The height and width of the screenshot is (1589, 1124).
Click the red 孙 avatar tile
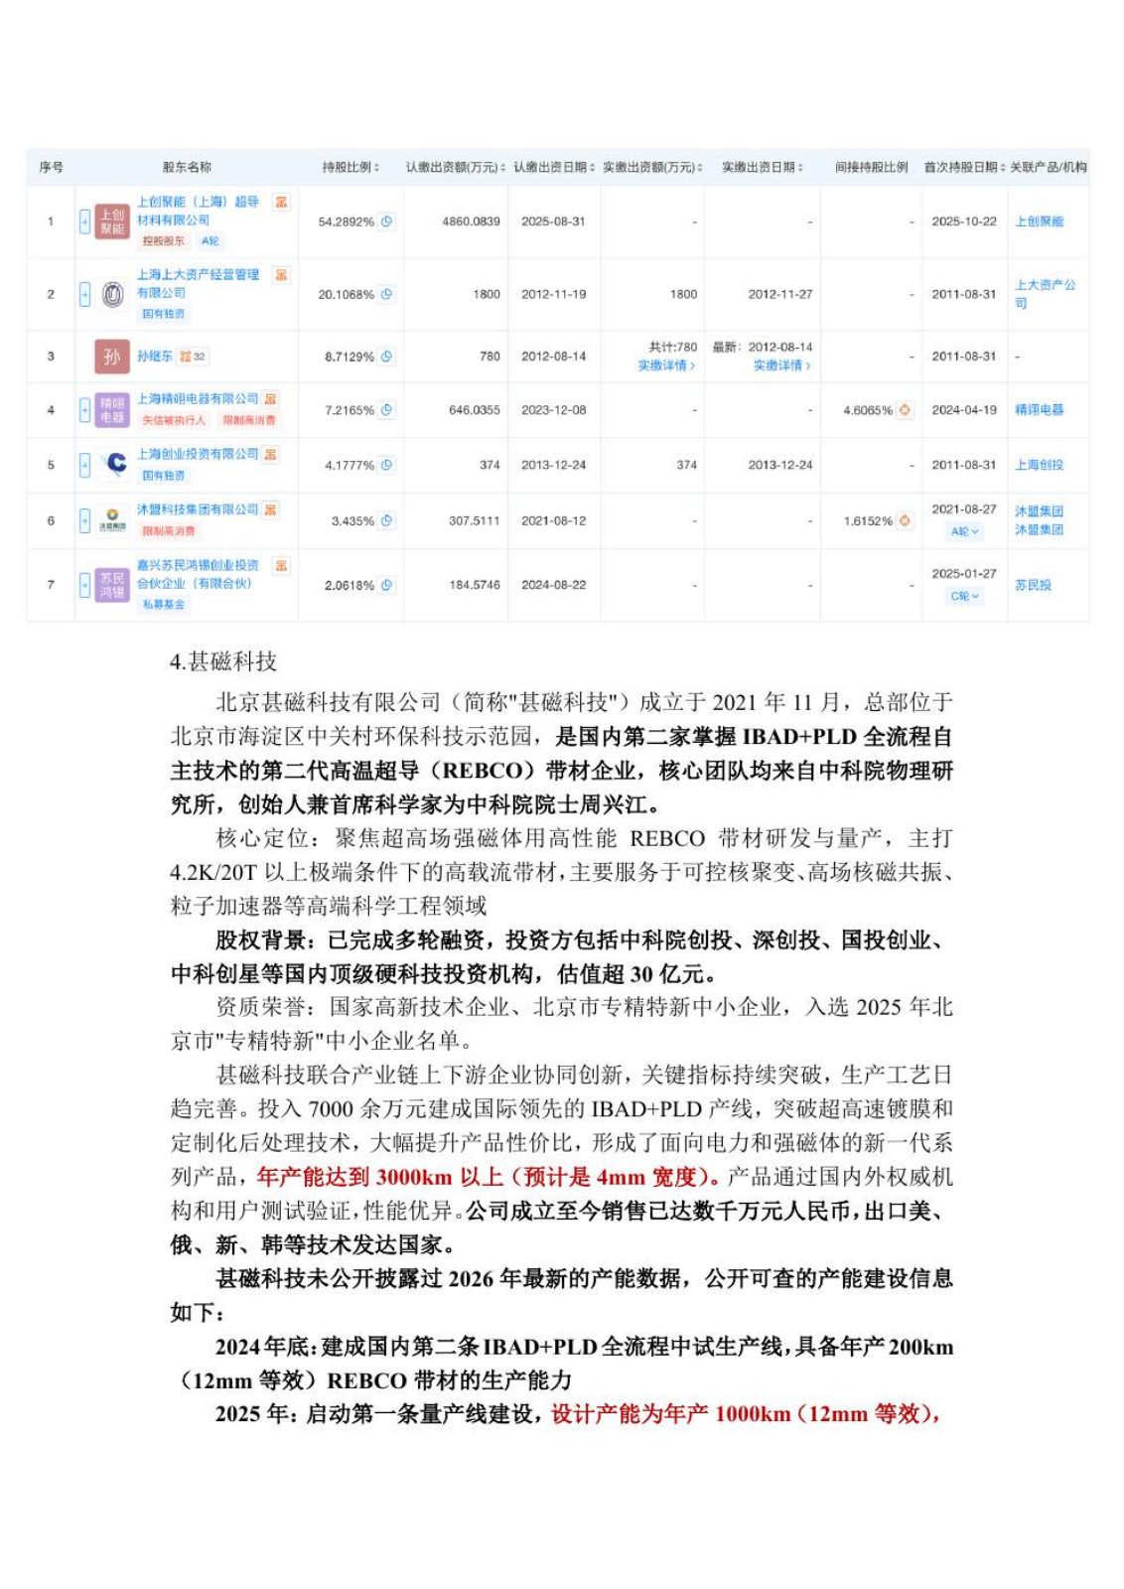point(112,357)
